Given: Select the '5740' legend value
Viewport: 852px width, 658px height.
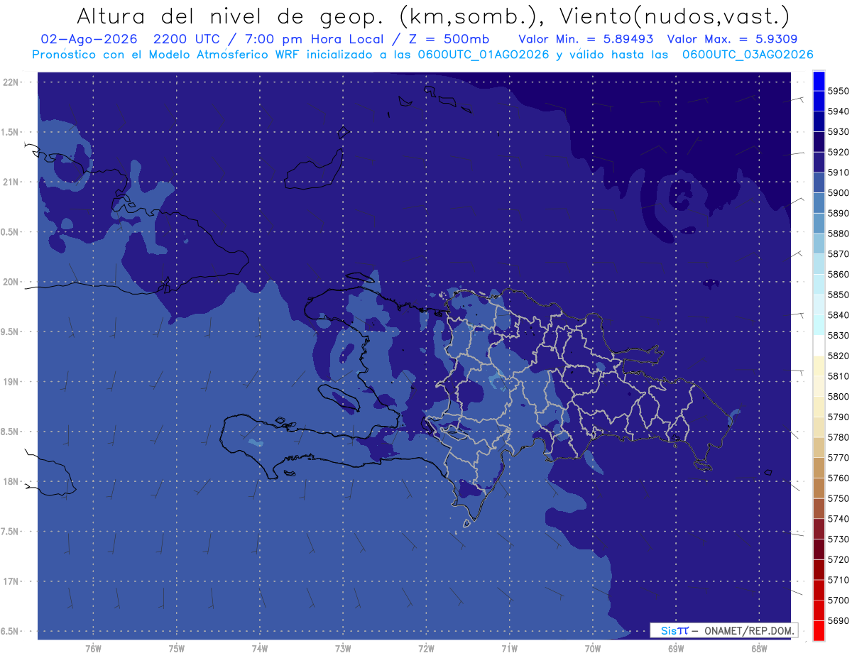Looking at the screenshot, I should (x=838, y=518).
